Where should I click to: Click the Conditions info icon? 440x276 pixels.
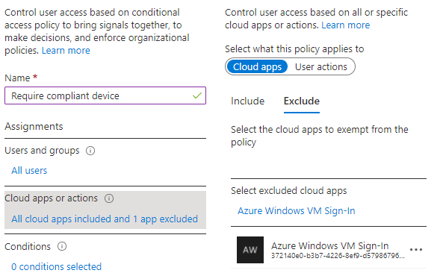pos(62,247)
